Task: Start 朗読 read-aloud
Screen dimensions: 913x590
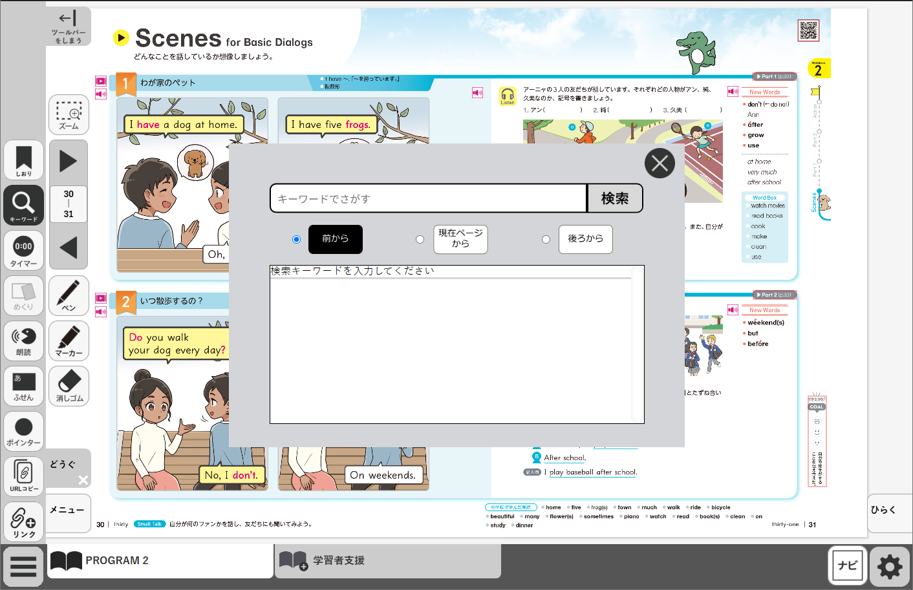Action: pyautogui.click(x=23, y=341)
